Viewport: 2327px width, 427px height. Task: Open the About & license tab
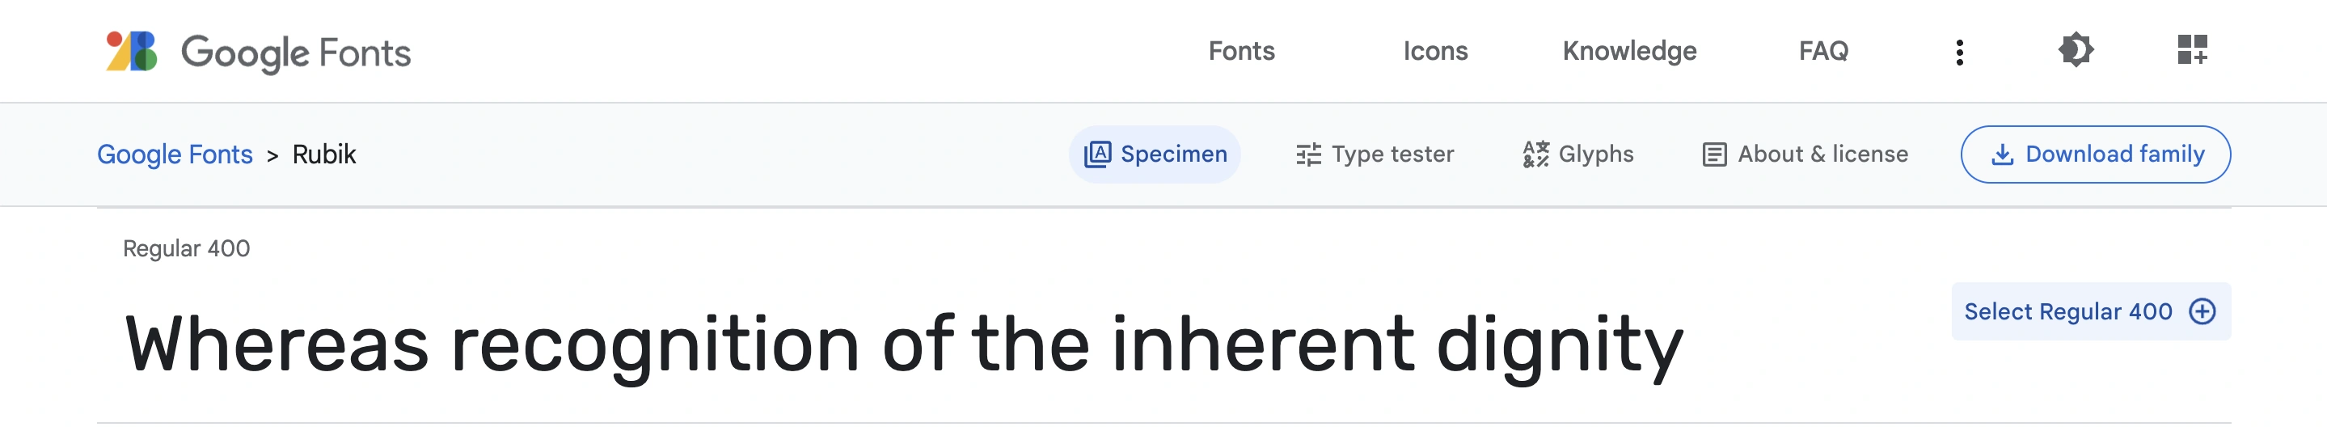(x=1805, y=154)
